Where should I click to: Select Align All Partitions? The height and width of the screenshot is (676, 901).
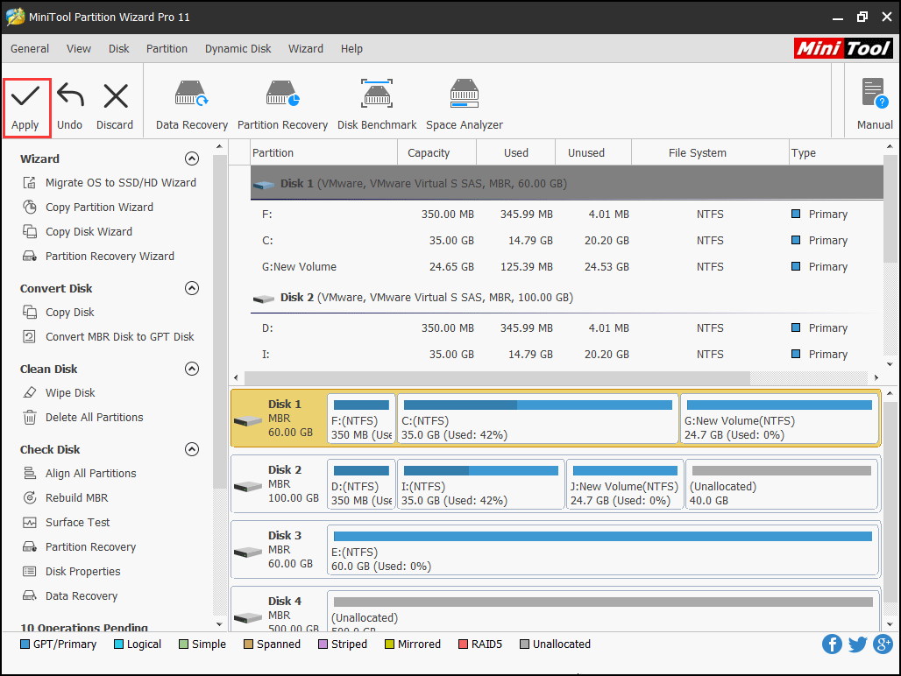80,474
